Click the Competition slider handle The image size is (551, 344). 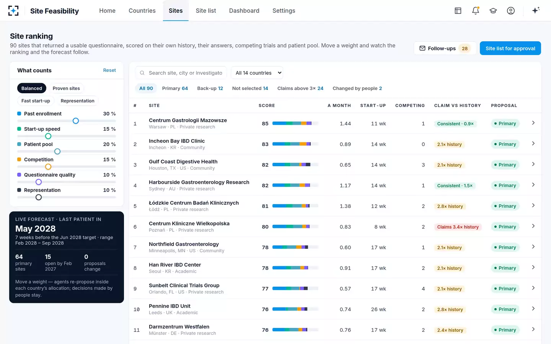[48, 167]
